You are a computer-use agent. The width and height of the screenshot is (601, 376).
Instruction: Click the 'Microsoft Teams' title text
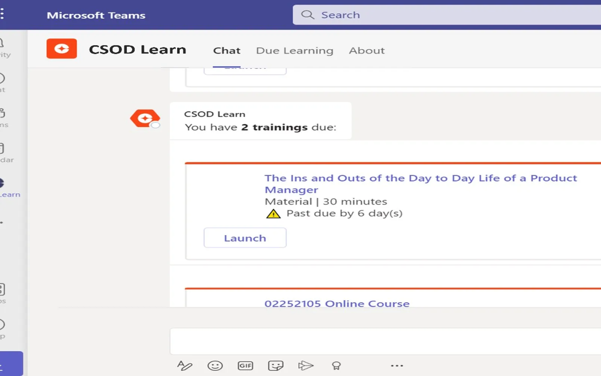point(96,15)
